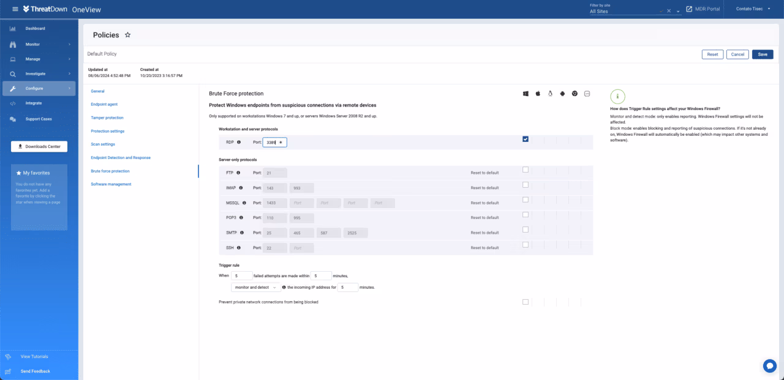
Task: Select the Linux platform icon
Action: click(x=550, y=93)
